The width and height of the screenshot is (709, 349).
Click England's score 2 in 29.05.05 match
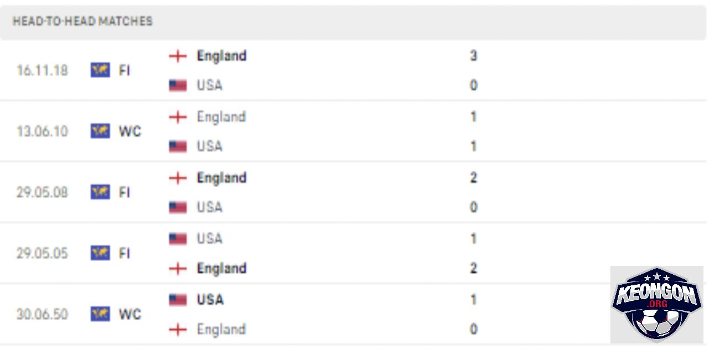click(x=474, y=269)
